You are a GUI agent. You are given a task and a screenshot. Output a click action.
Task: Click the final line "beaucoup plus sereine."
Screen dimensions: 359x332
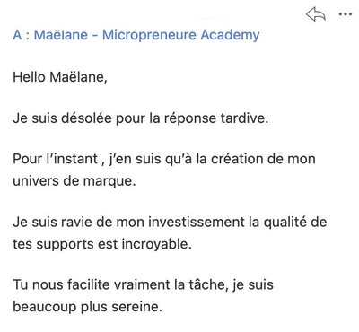pyautogui.click(x=87, y=307)
